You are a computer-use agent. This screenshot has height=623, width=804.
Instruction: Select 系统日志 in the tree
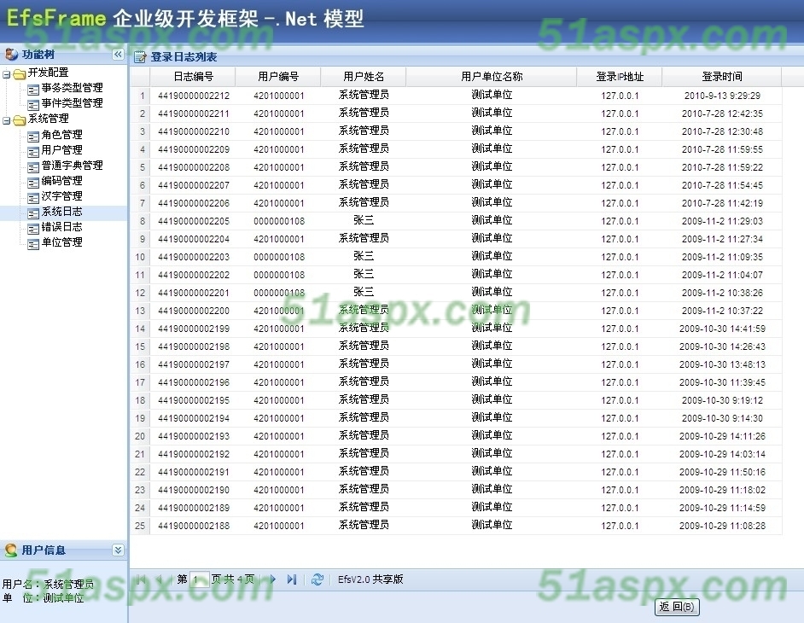pos(62,212)
